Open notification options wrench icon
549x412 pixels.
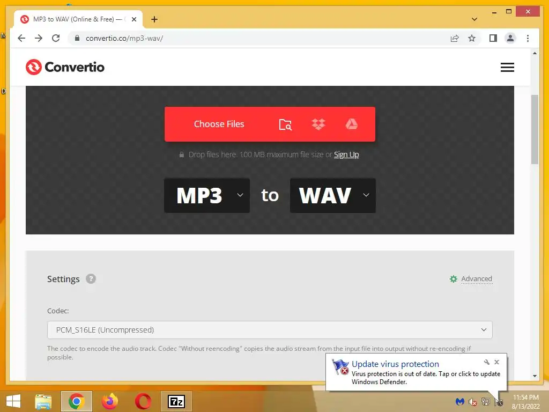pyautogui.click(x=487, y=362)
